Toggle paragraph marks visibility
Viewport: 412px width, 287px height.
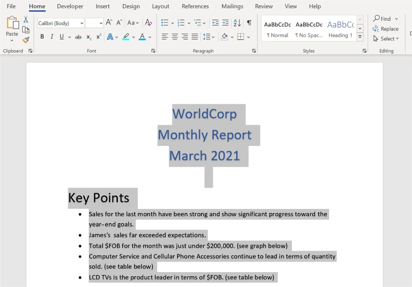[249, 22]
